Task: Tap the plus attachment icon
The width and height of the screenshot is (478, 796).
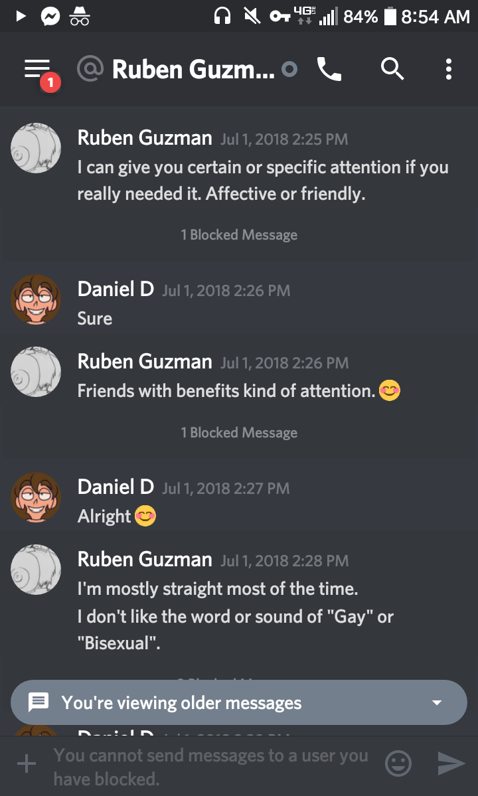Action: (27, 764)
